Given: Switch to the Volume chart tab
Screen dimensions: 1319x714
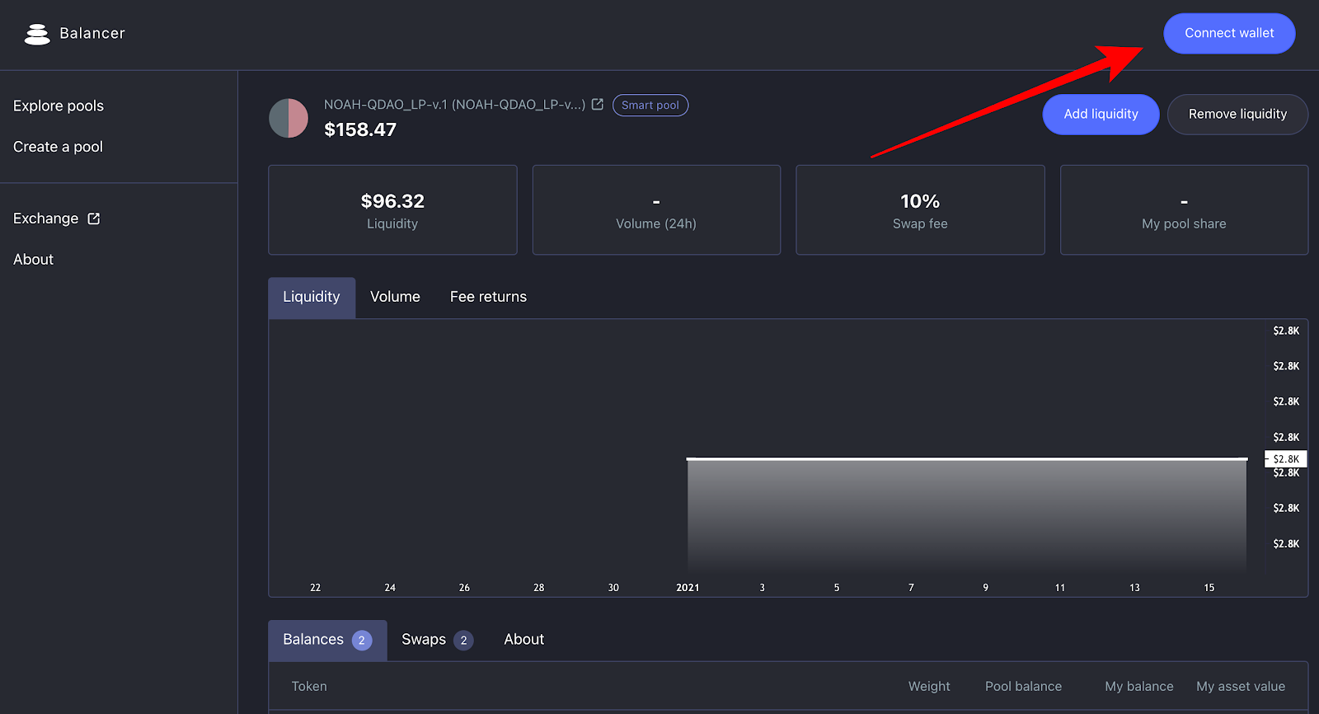Looking at the screenshot, I should point(395,298).
